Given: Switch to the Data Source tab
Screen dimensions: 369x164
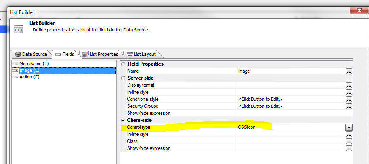Looking at the screenshot, I should click(31, 54).
